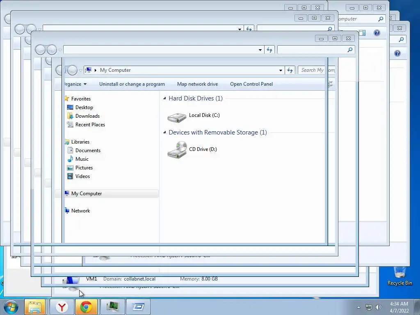Click preview pane icon in rear window
420x315 pixels.
coord(363,33)
